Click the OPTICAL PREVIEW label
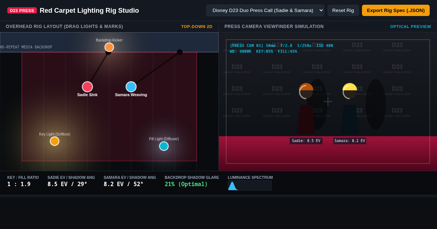 (x=410, y=27)
